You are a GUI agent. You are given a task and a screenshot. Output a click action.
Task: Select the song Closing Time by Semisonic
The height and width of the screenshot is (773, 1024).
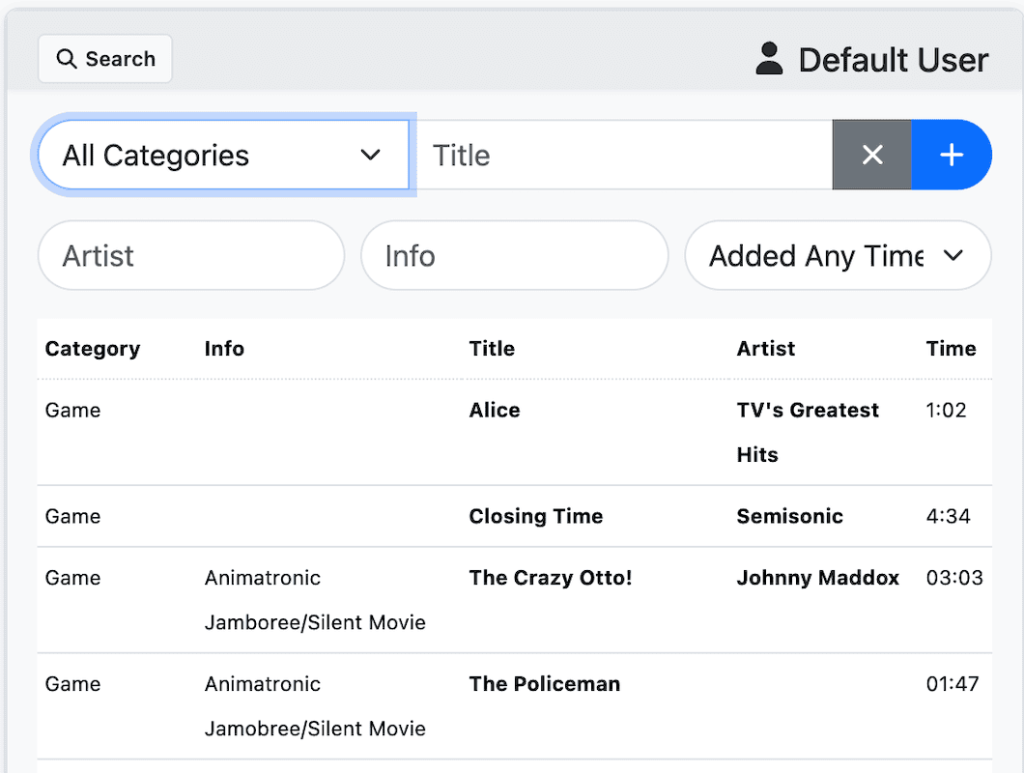coord(536,516)
